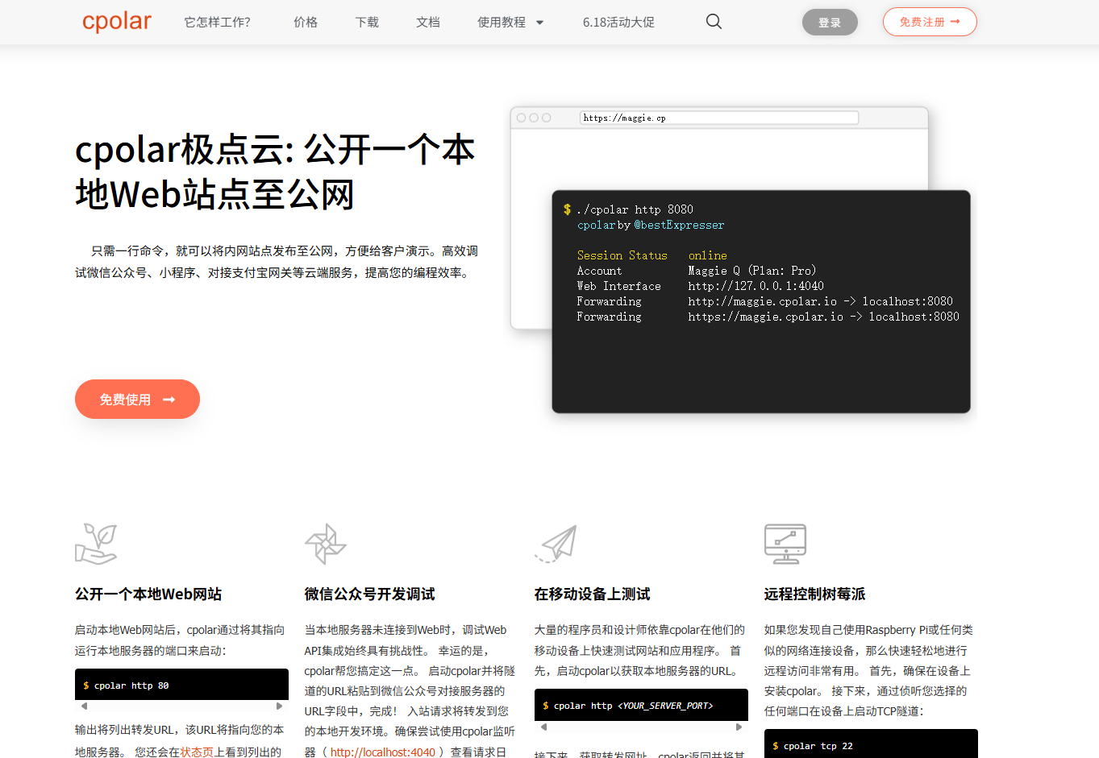
Task: Click the 免费使用 button
Action: tap(137, 400)
